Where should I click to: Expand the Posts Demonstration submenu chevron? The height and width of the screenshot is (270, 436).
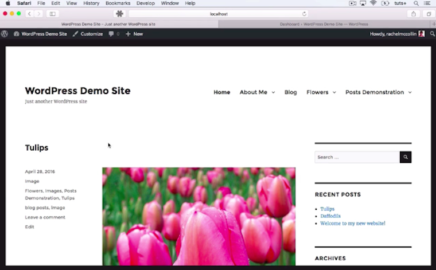click(410, 92)
